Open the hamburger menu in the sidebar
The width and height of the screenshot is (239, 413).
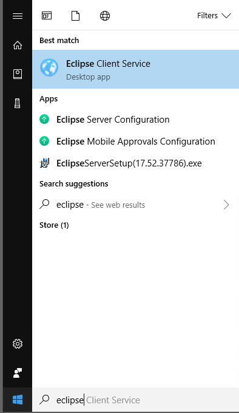[x=18, y=16]
